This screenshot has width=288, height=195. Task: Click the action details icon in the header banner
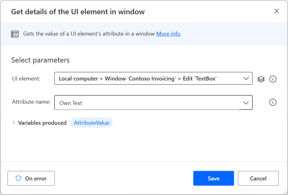15,34
